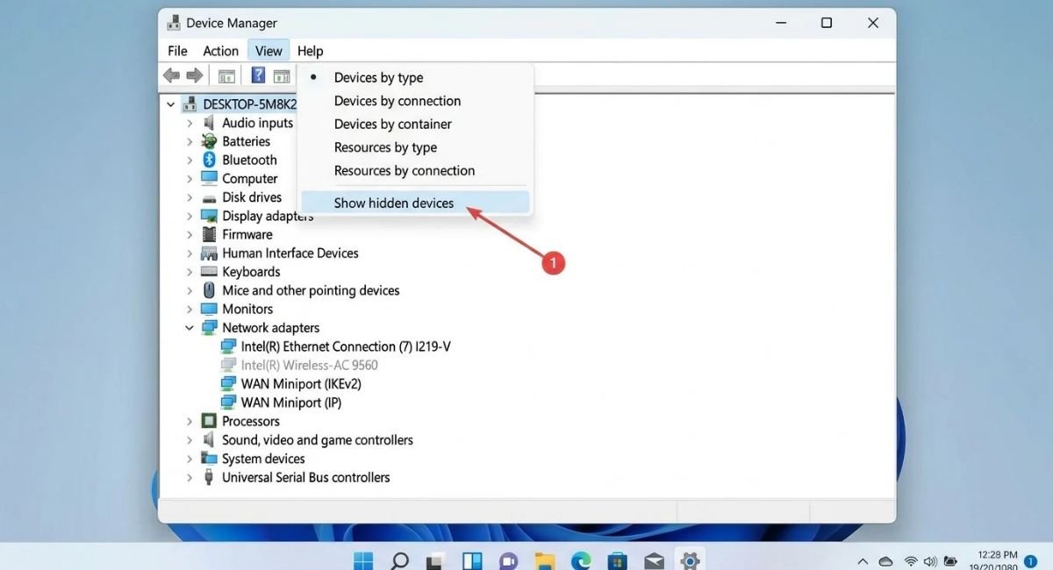Open taskbar Search magnifier icon
This screenshot has height=570, width=1053.
tap(399, 560)
